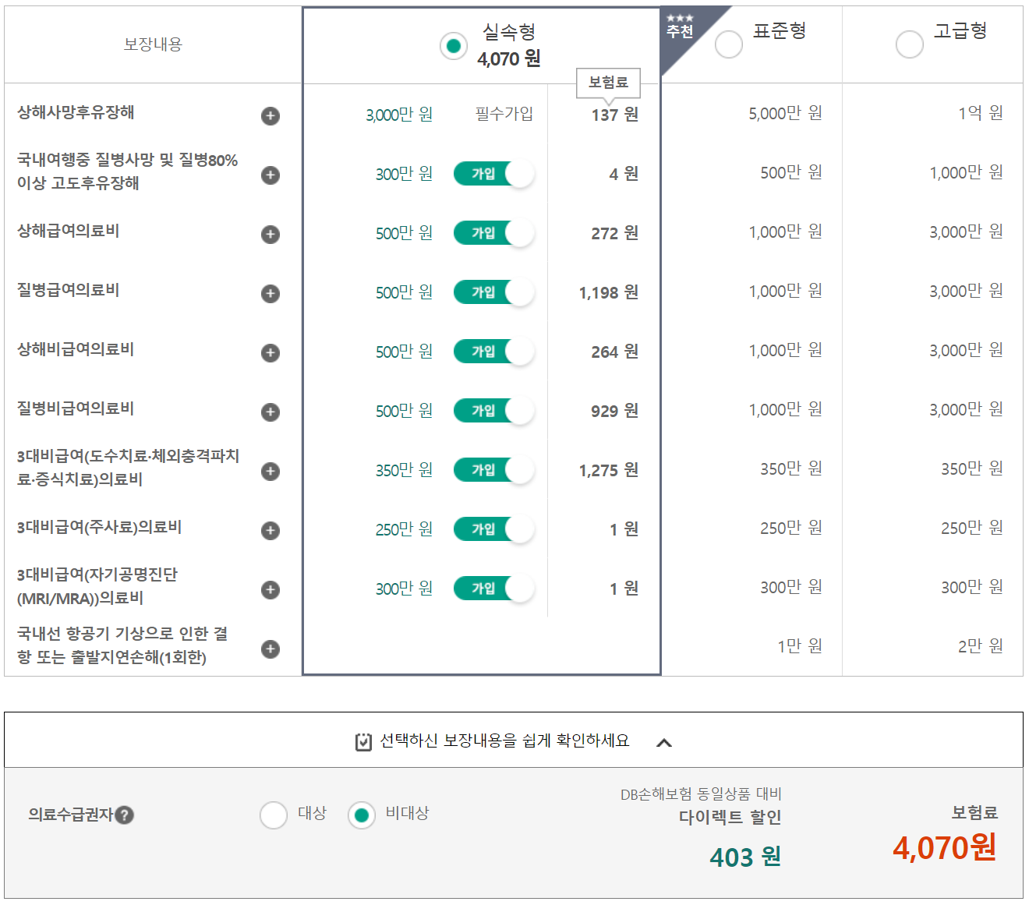Switch to the 고급형 plan column

[x=909, y=44]
